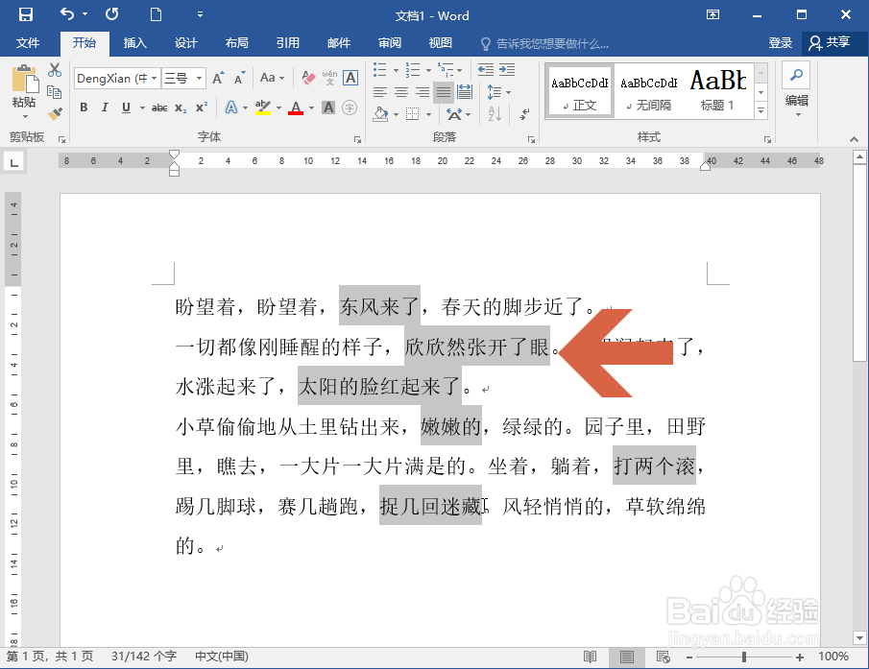
Task: Increase paragraph indent
Action: coord(507,70)
